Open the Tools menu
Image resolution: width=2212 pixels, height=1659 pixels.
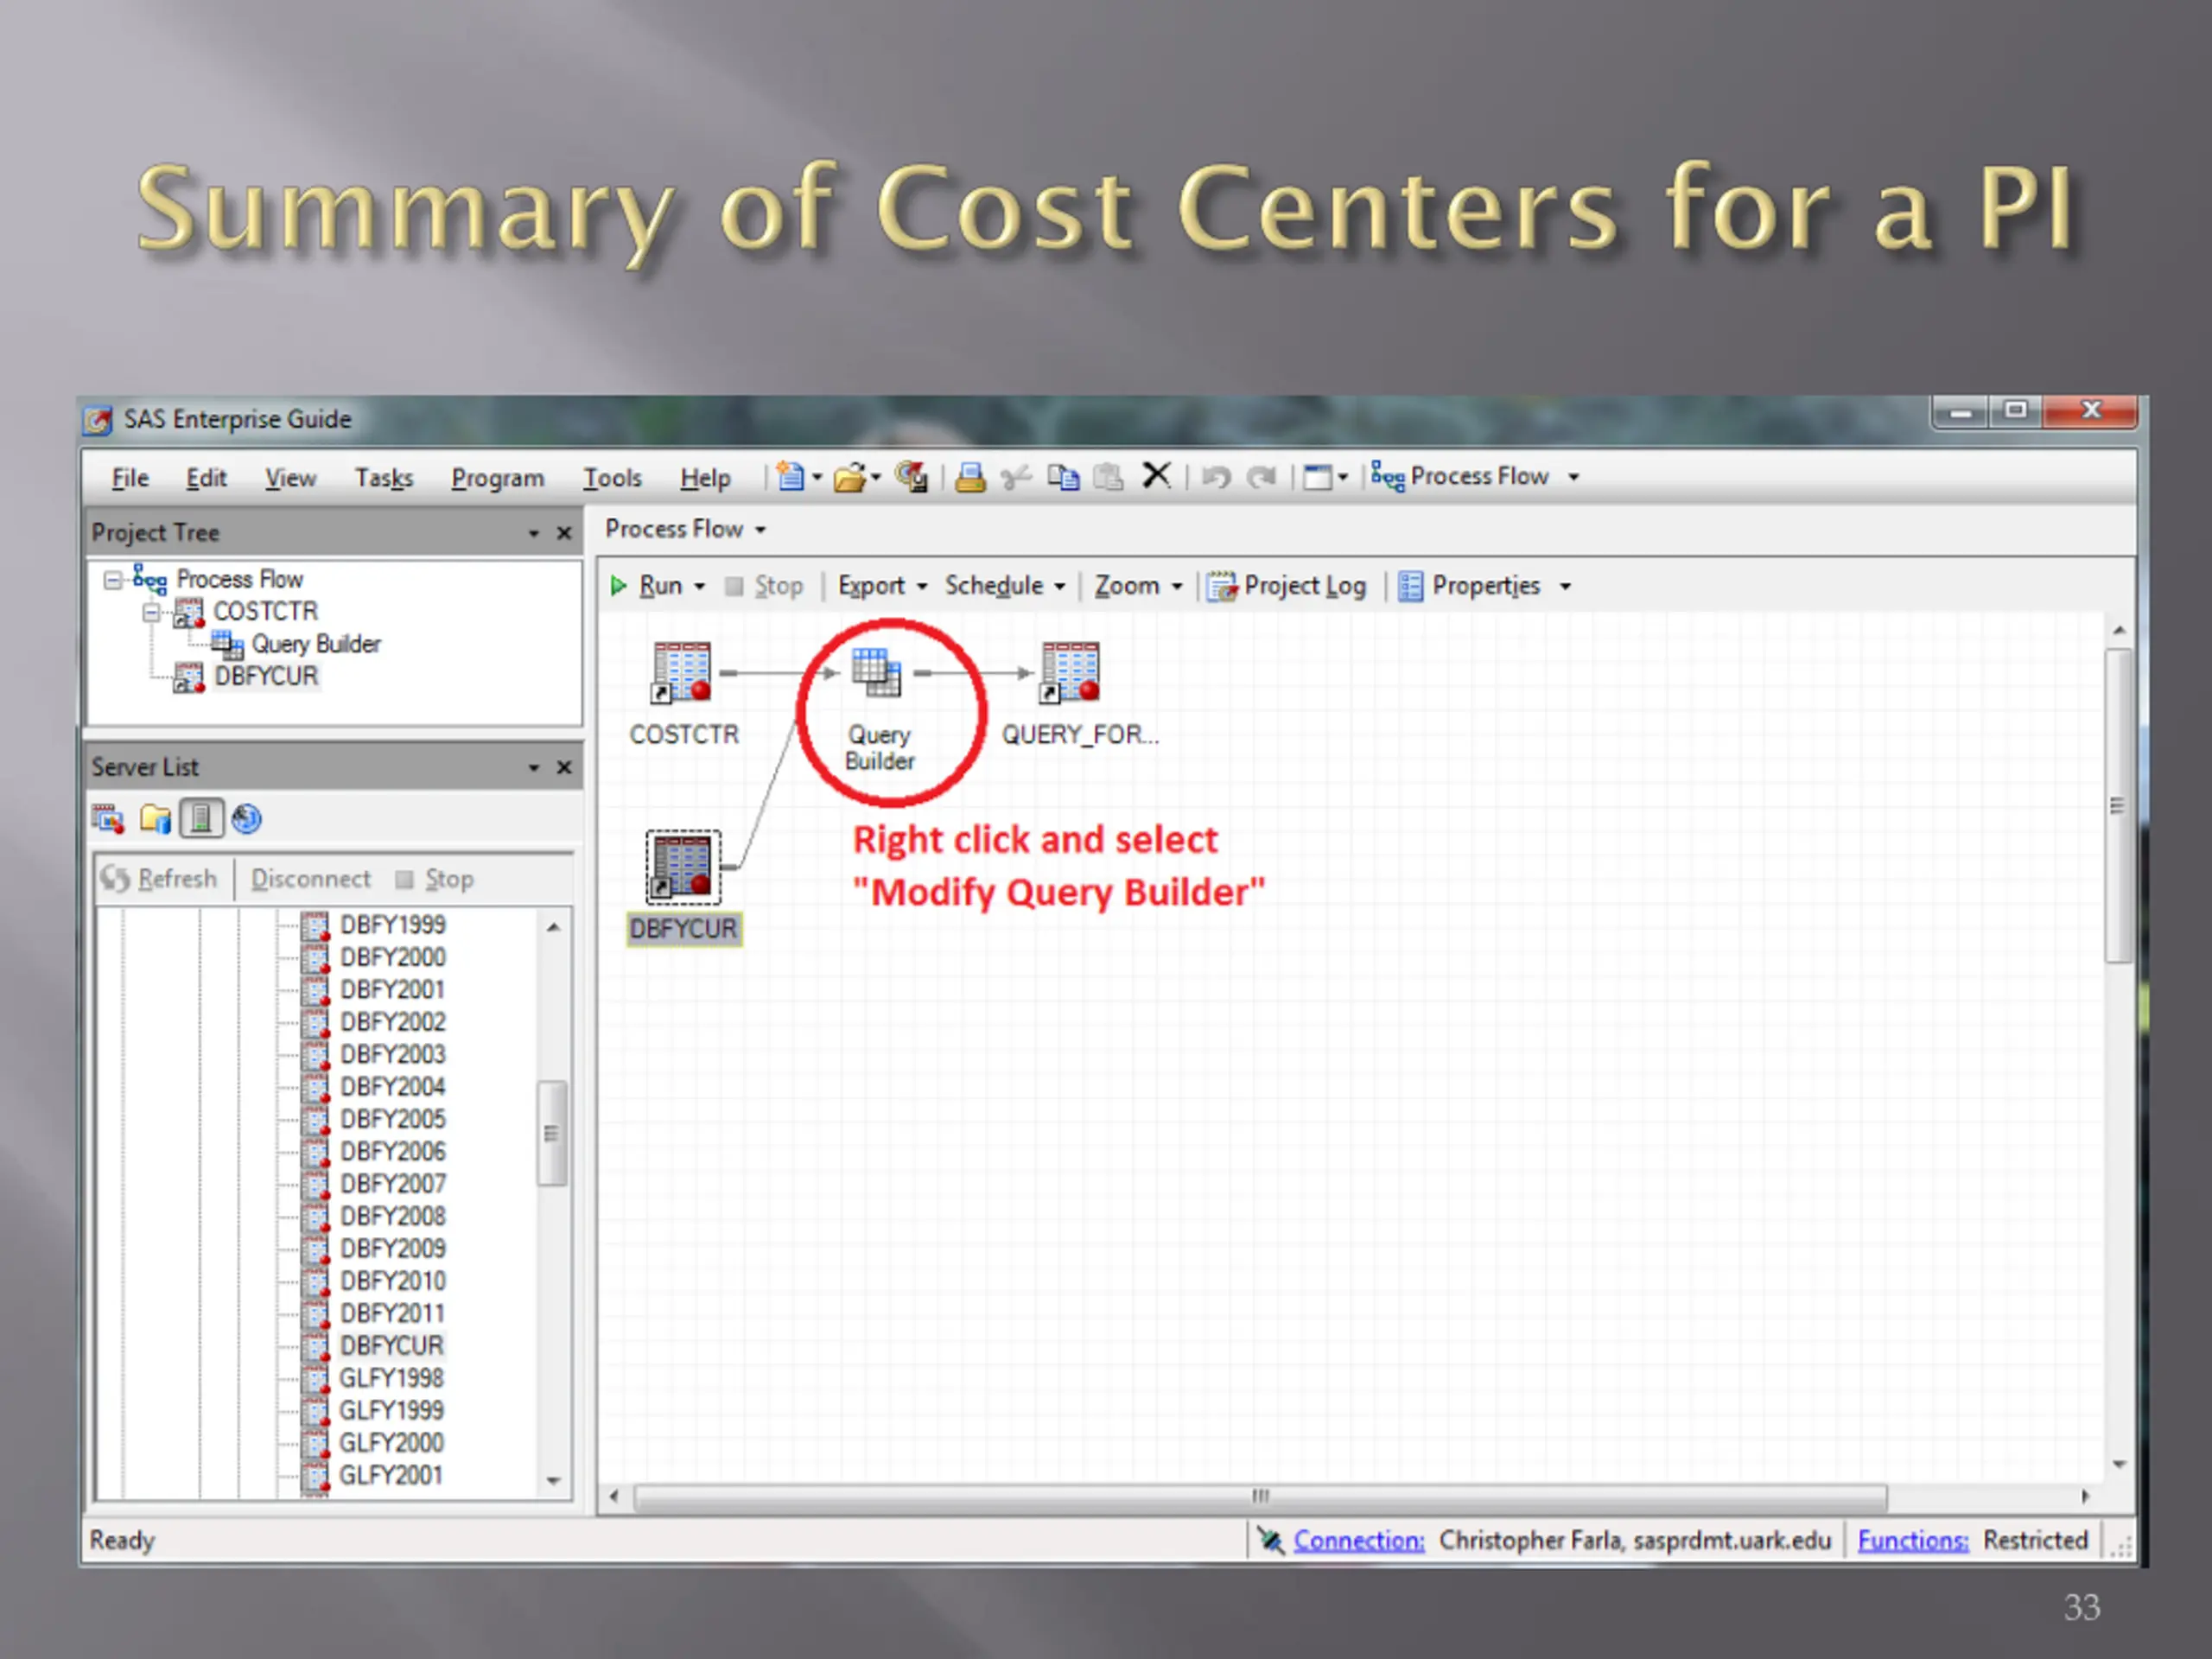pos(612,478)
